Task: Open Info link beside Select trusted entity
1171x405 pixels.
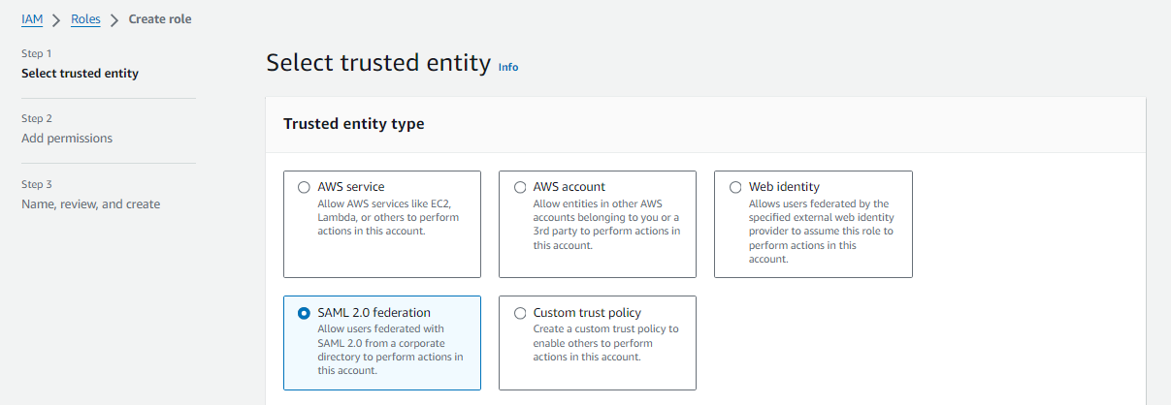Action: (508, 67)
